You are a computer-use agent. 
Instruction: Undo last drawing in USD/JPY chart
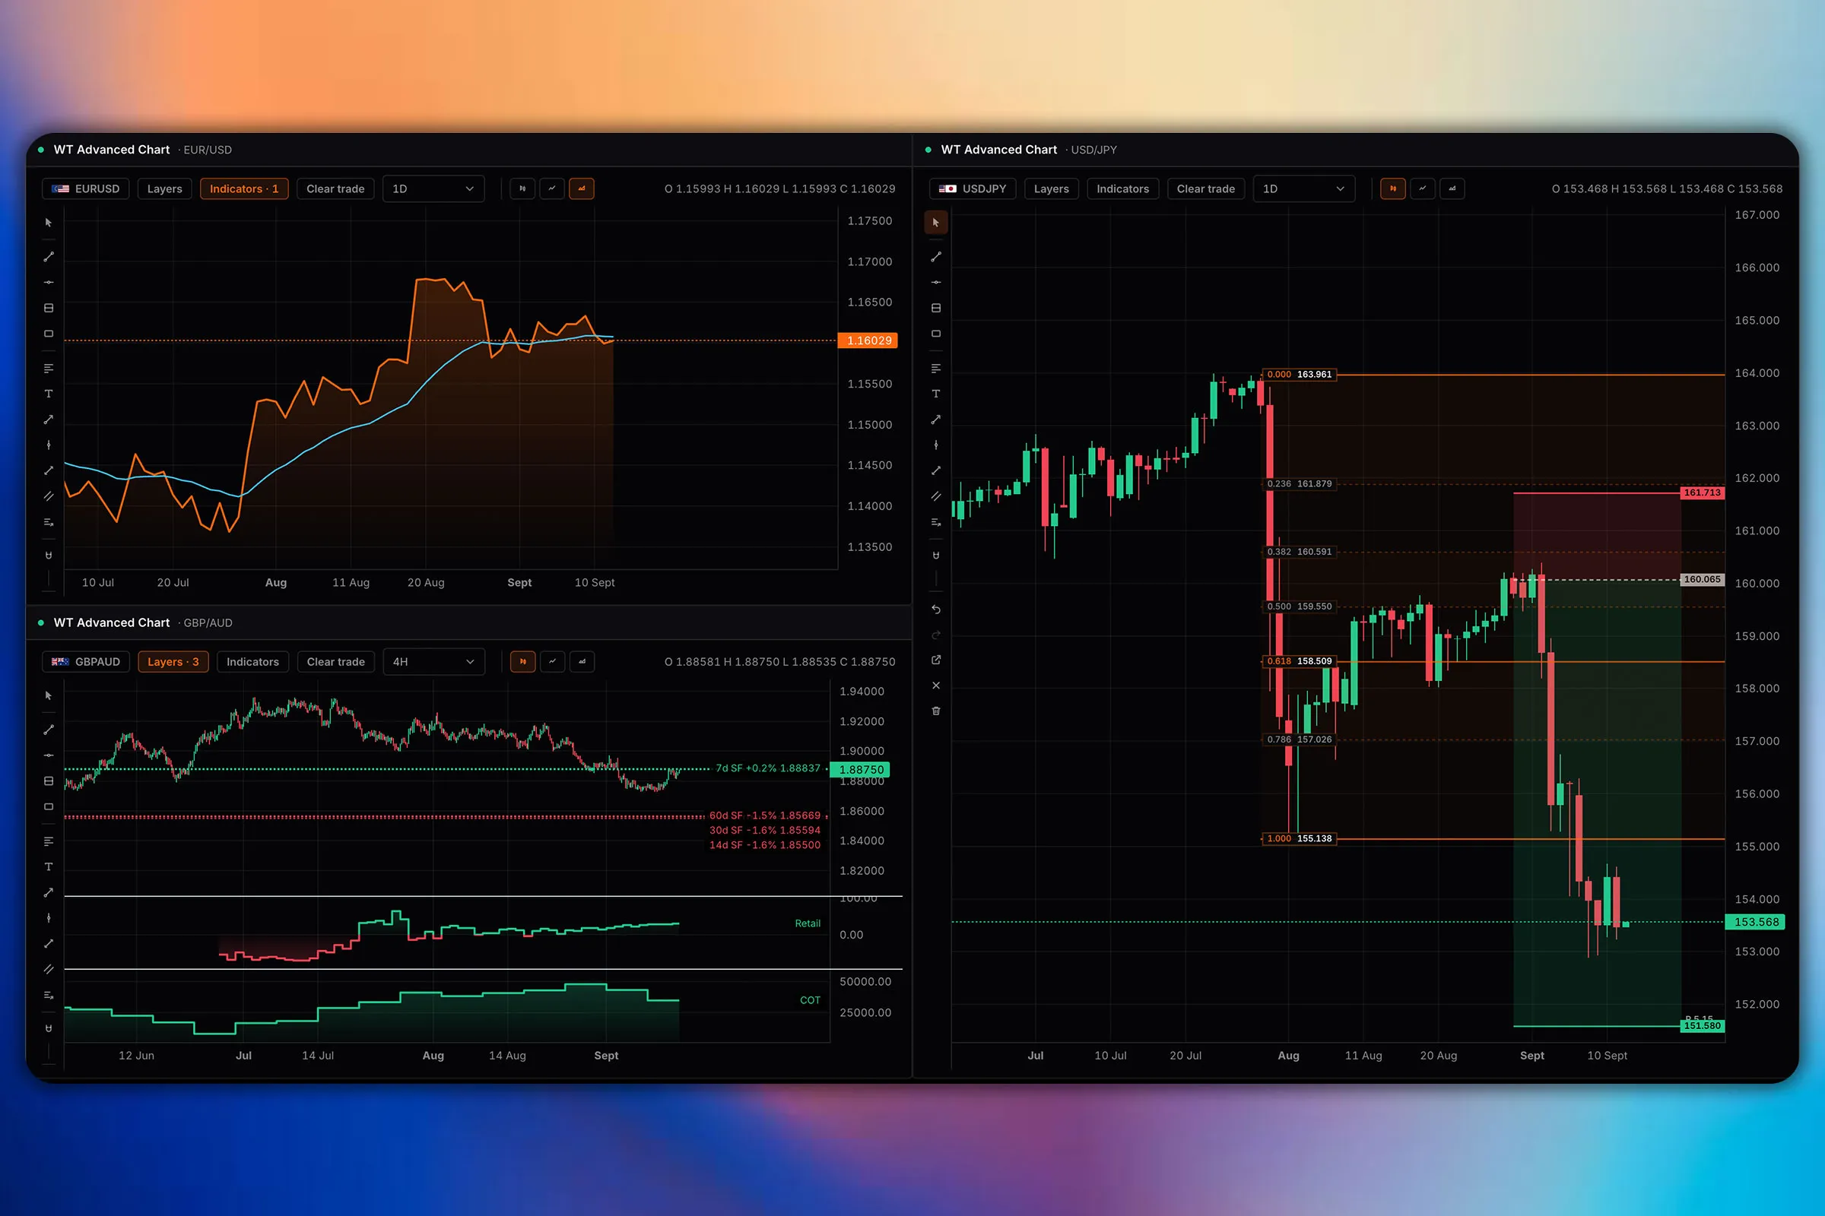coord(936,610)
